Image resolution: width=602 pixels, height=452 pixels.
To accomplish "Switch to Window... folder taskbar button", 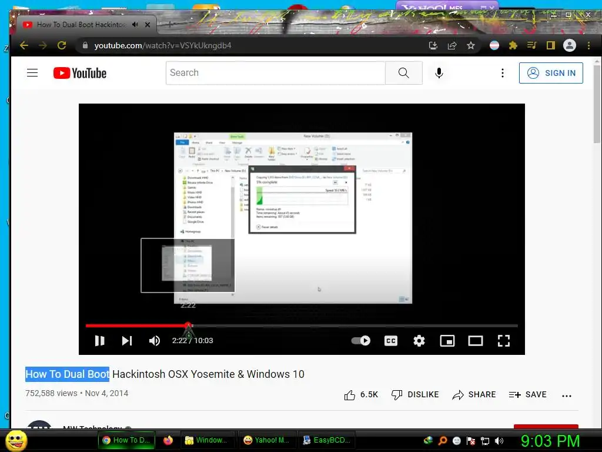I will 206,440.
